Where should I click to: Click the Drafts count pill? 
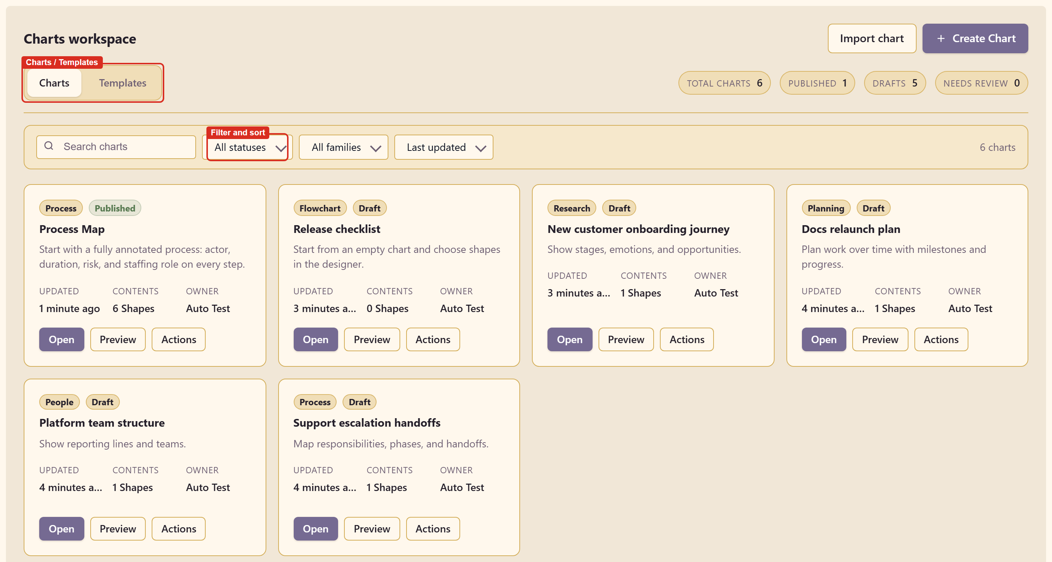coord(894,83)
